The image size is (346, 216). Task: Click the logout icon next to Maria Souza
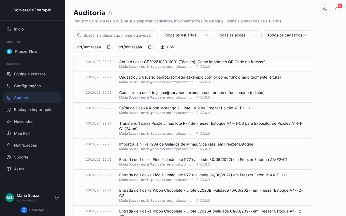pos(57,198)
